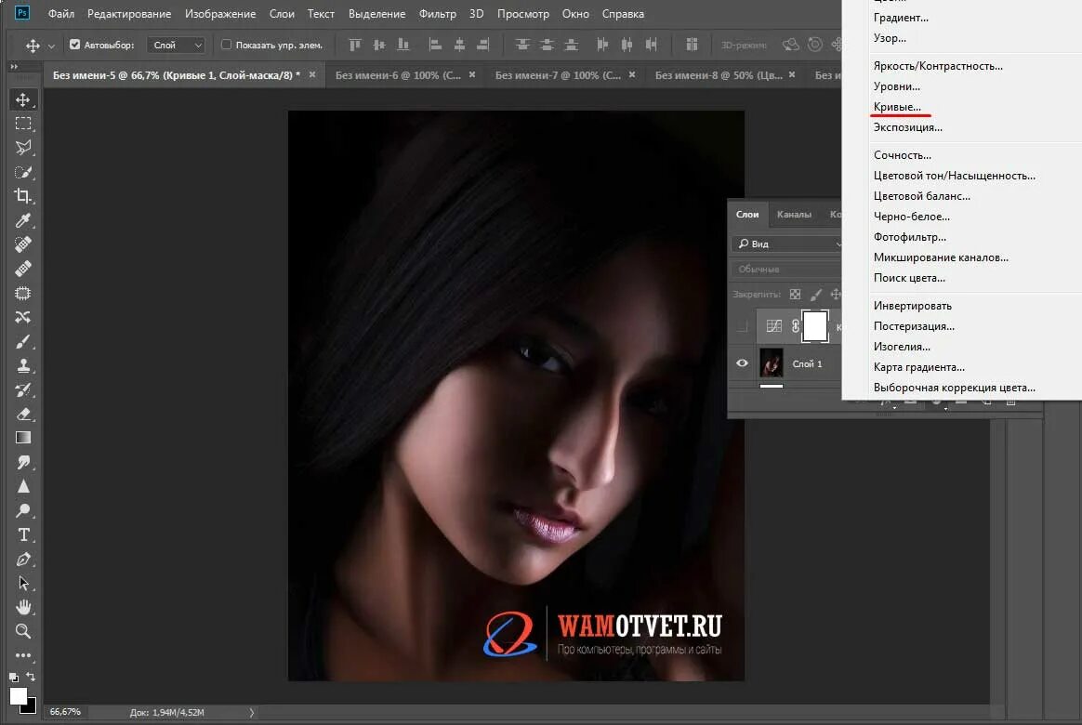Choose the Gradient tool

[23, 438]
